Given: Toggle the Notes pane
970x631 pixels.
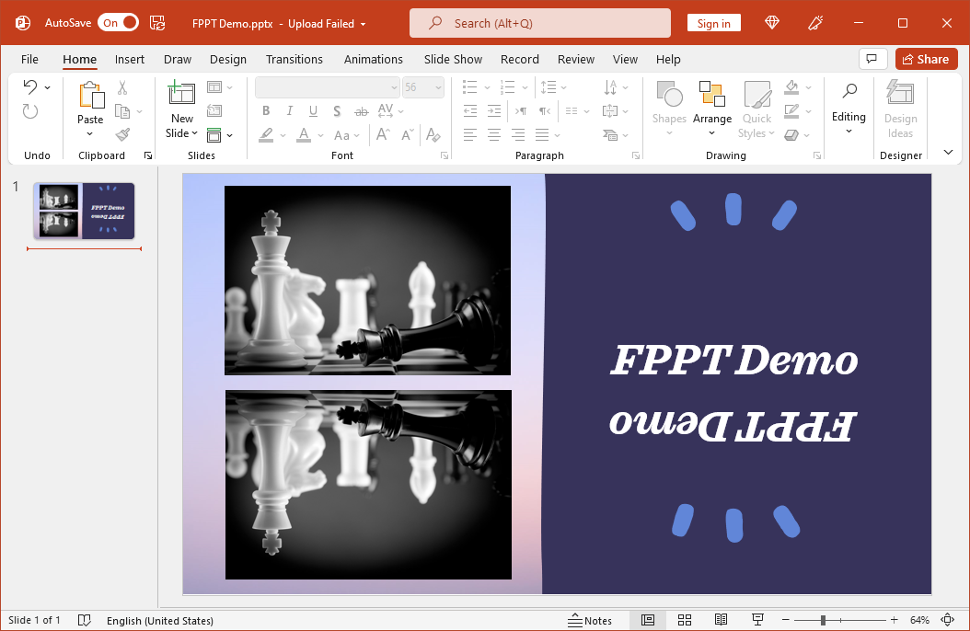Looking at the screenshot, I should [590, 620].
